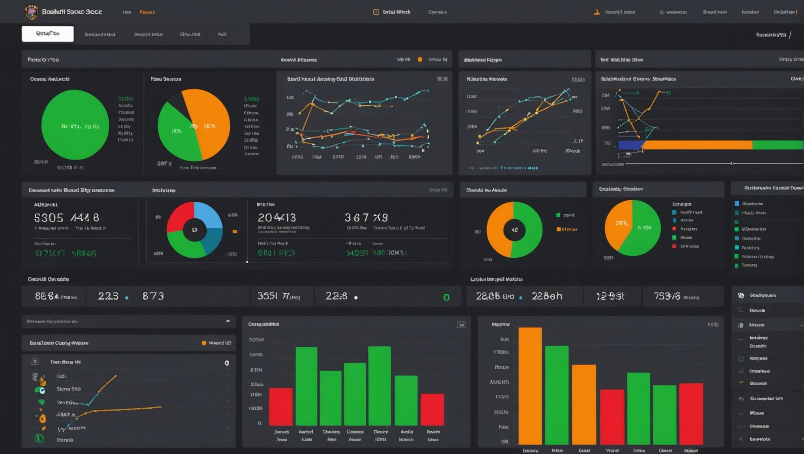
Task: Click the green square outline icon in the right sidebar
Action: click(741, 358)
